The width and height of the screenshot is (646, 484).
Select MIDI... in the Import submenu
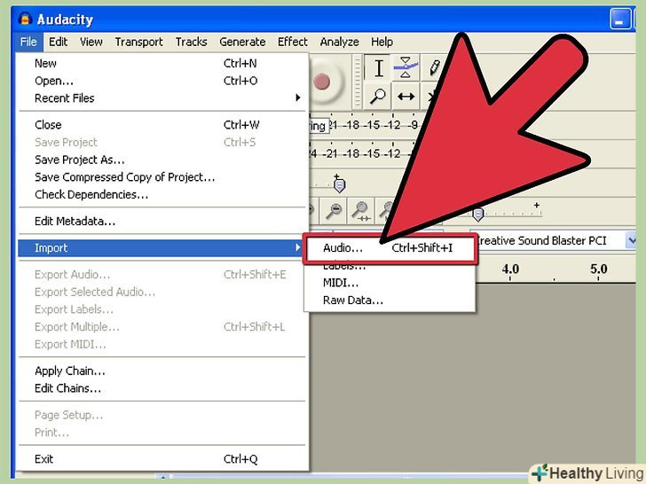[x=390, y=283]
